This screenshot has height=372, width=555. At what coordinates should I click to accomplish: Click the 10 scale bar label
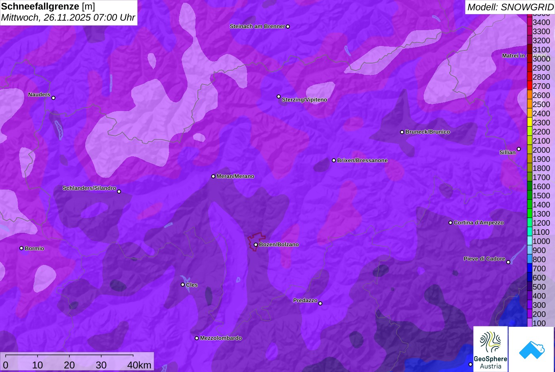(37, 365)
